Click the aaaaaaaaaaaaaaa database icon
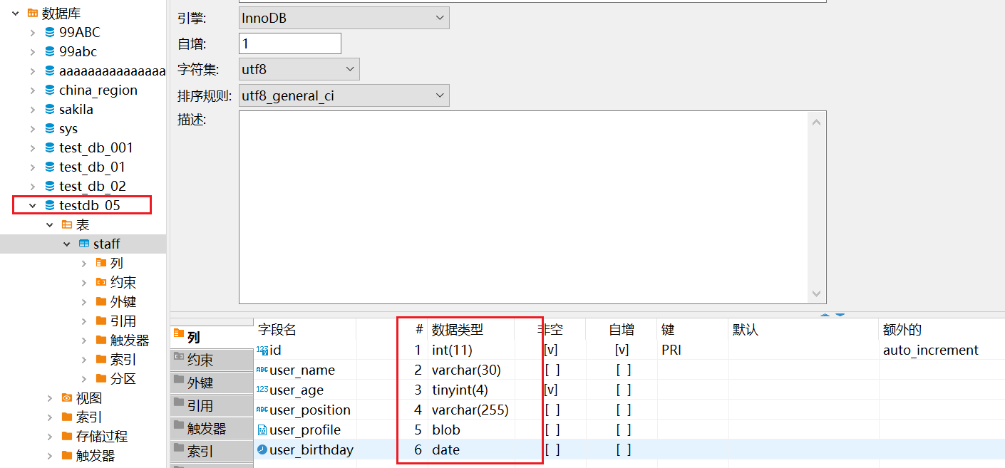The image size is (1005, 468). (49, 71)
